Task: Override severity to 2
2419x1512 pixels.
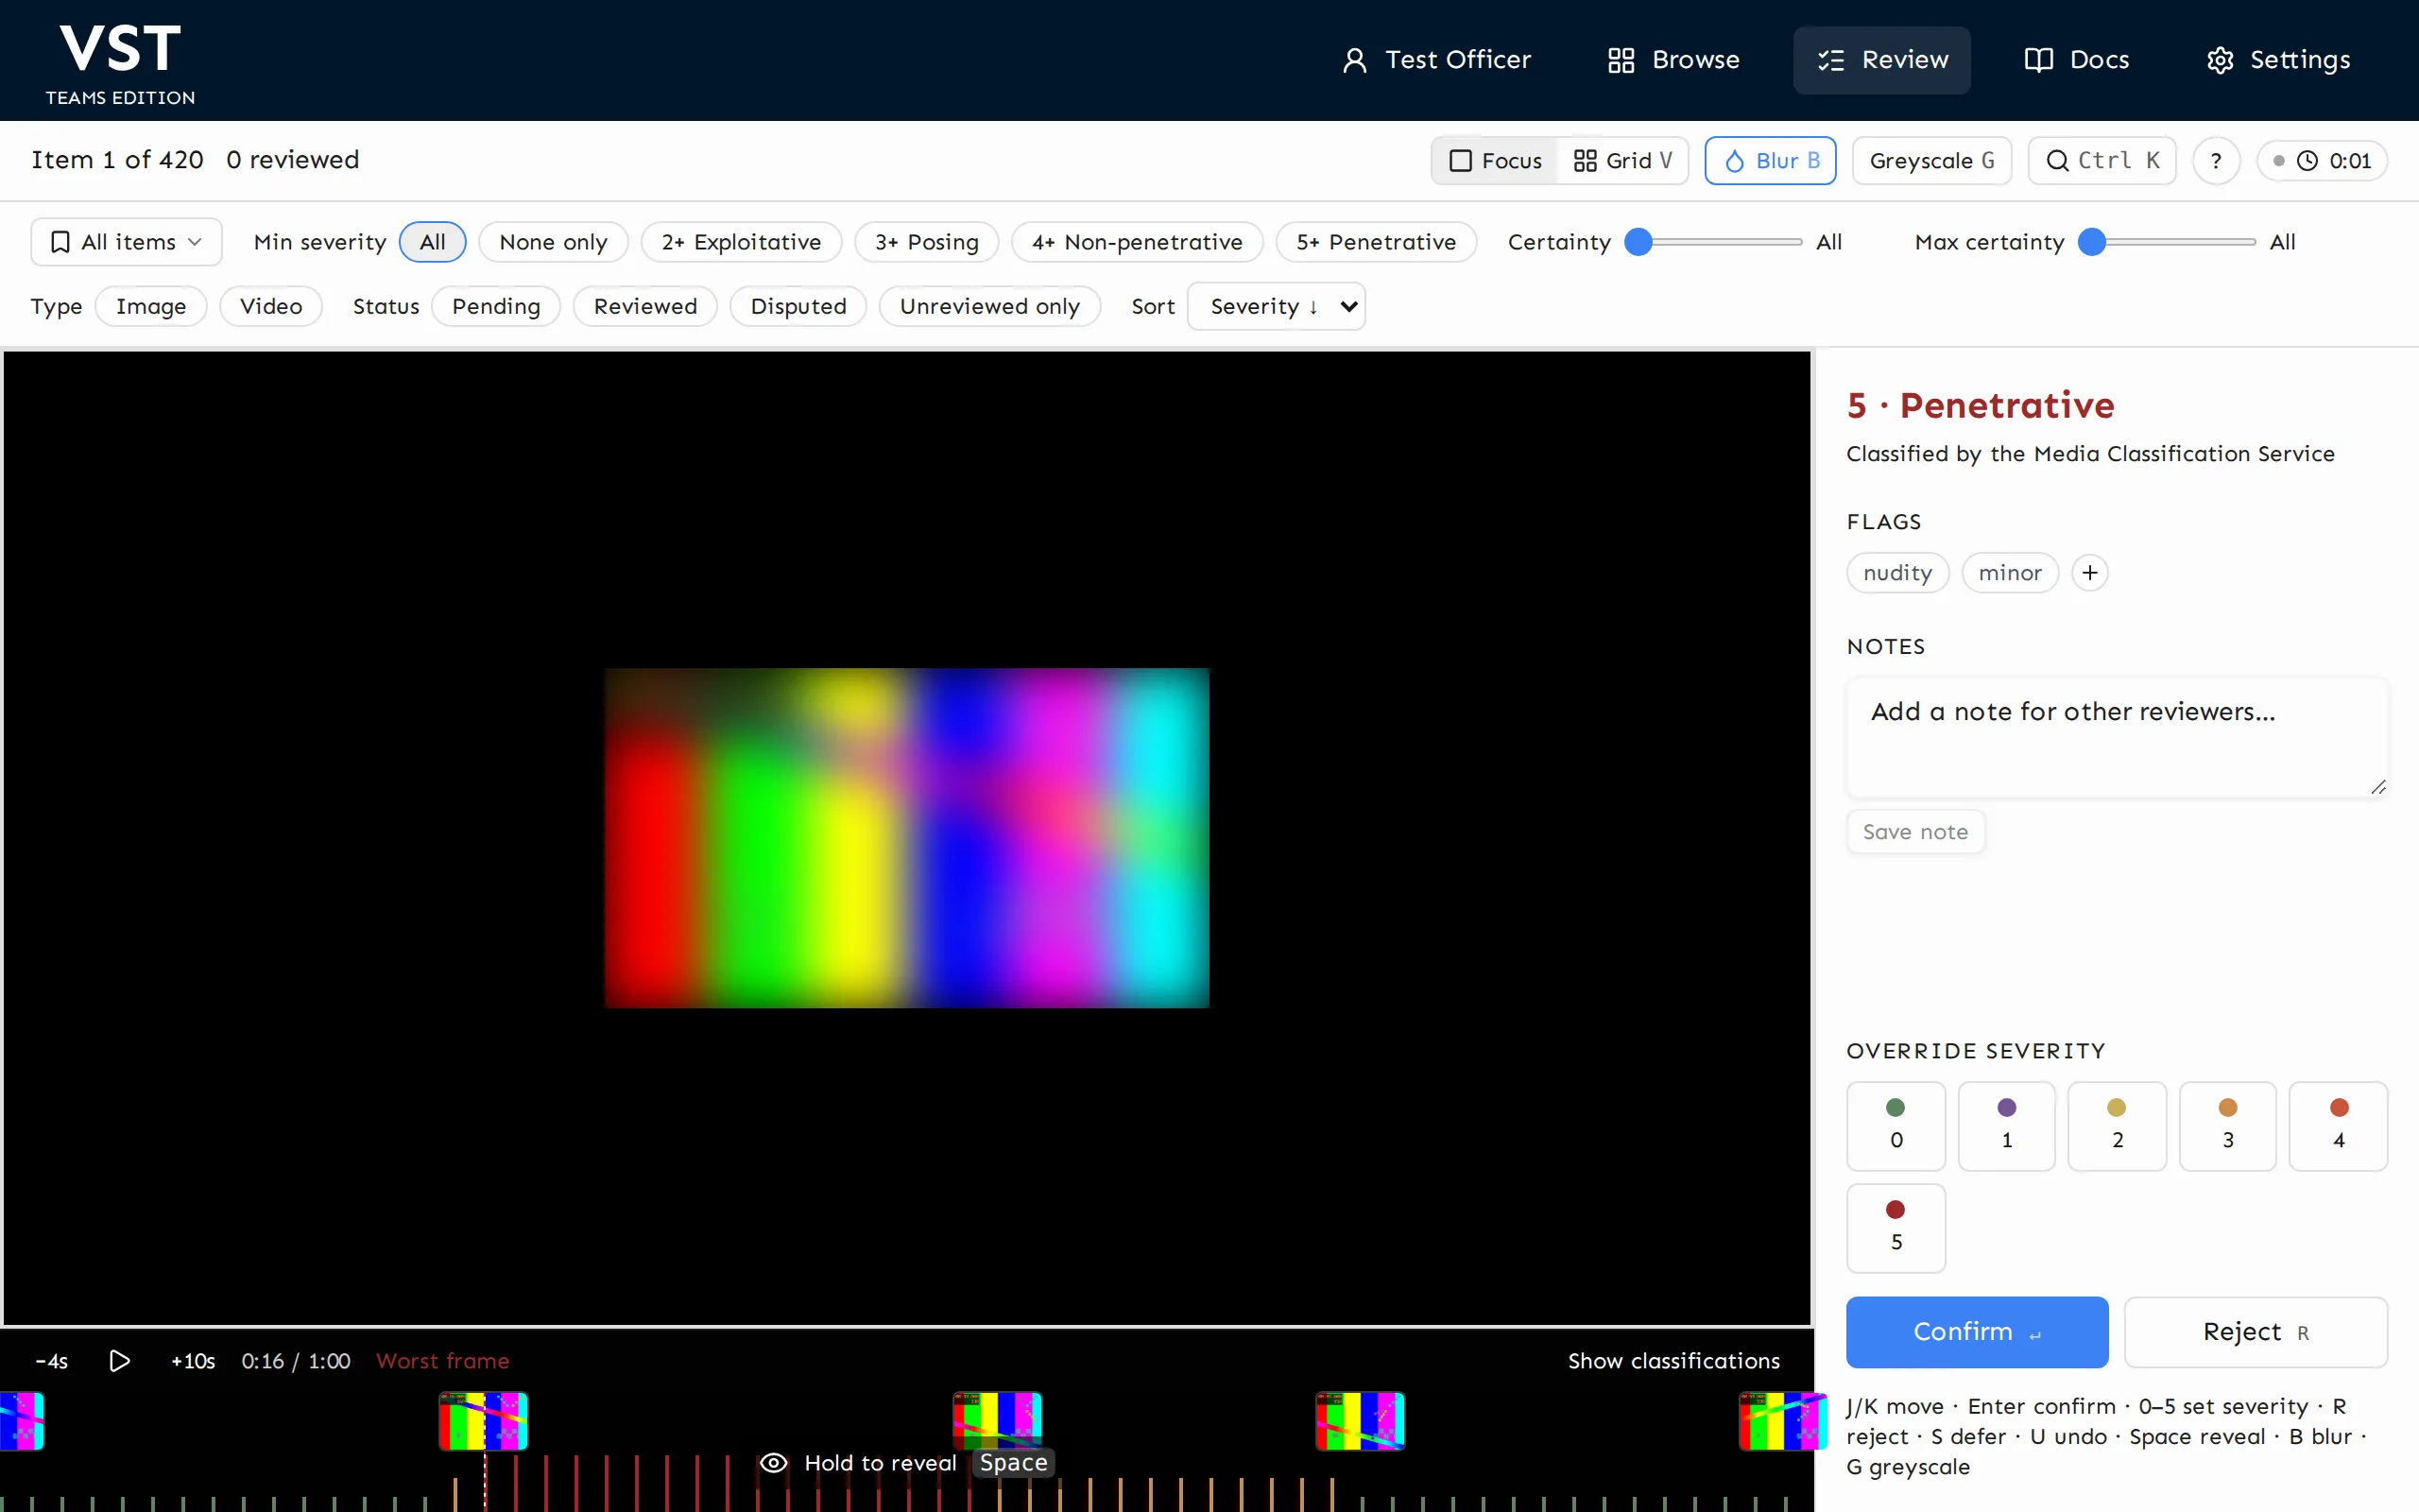Action: [x=2118, y=1126]
